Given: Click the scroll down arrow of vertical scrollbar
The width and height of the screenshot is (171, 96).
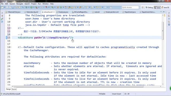Looking at the screenshot, I should pos(163,84).
